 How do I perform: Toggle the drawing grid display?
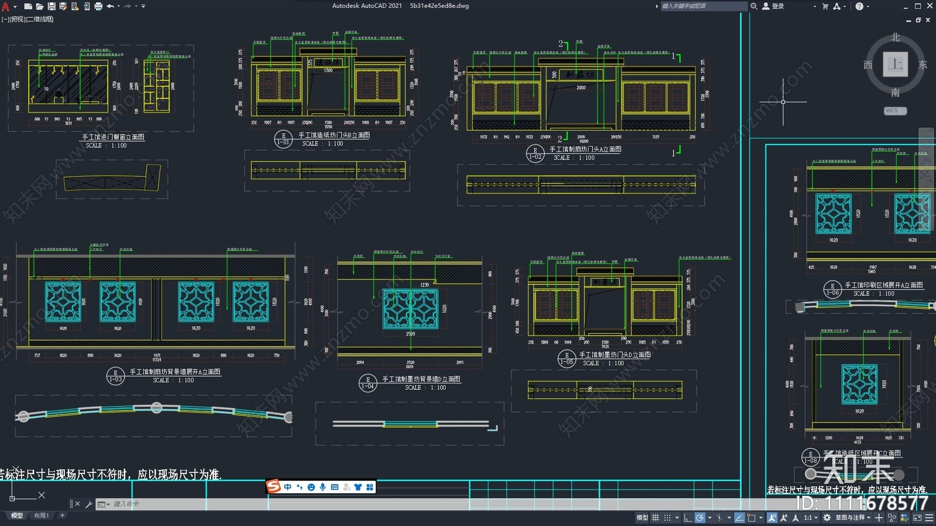pyautogui.click(x=655, y=517)
